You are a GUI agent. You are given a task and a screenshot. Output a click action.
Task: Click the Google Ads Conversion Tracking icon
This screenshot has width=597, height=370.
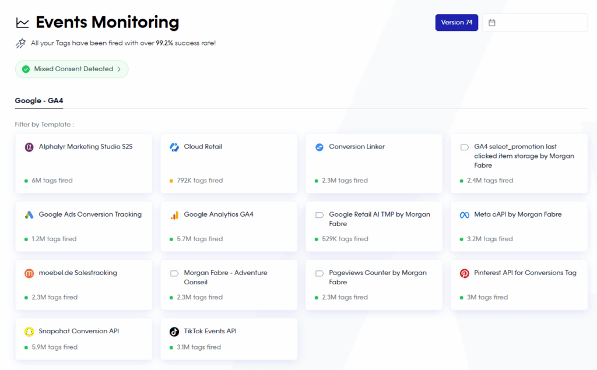tap(29, 214)
